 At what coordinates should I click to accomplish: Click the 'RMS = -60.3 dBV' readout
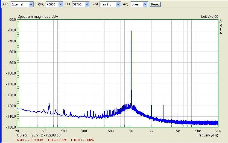point(30,140)
